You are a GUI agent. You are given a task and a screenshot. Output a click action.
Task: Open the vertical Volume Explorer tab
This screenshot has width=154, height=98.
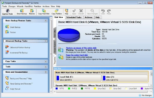[55, 47]
